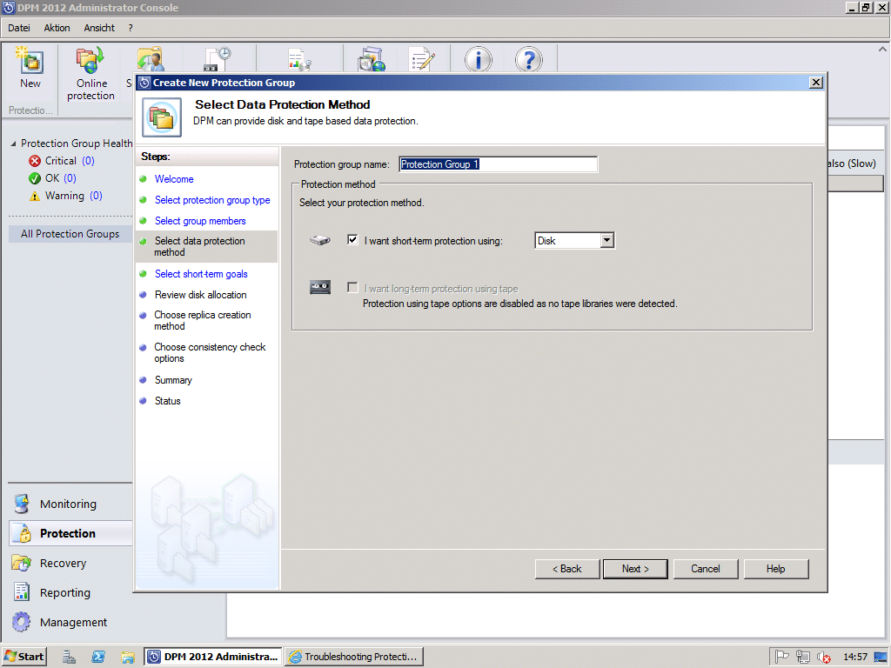Viewport: 891px width, 668px height.
Task: Select the Monitoring workspace label
Action: point(68,504)
